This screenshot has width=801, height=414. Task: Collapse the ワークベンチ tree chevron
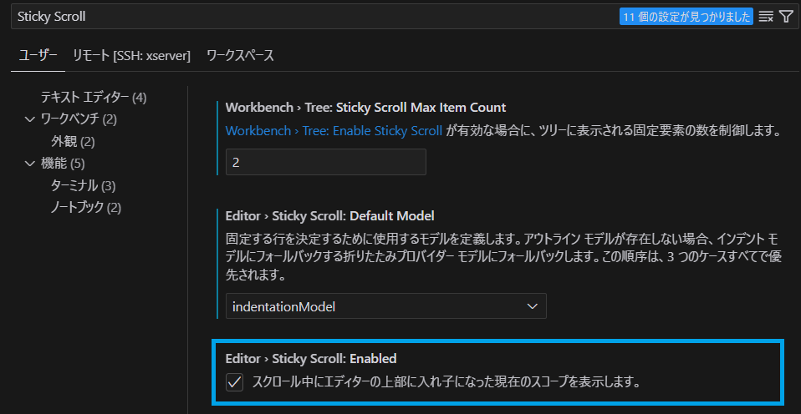click(29, 119)
